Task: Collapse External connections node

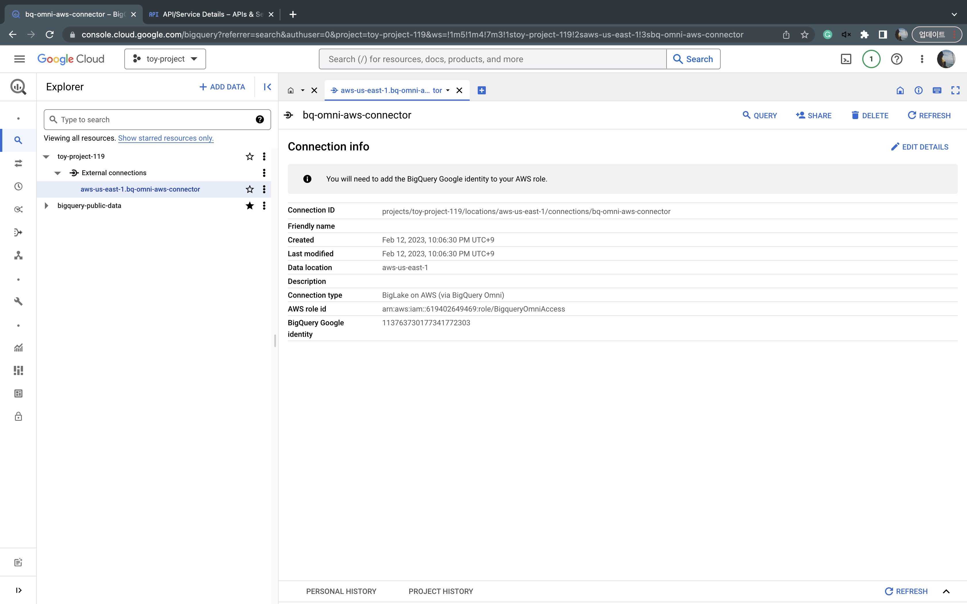Action: pos(58,173)
